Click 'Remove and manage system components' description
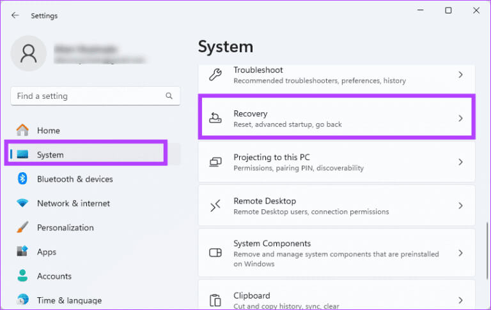The image size is (491, 310). (336, 259)
